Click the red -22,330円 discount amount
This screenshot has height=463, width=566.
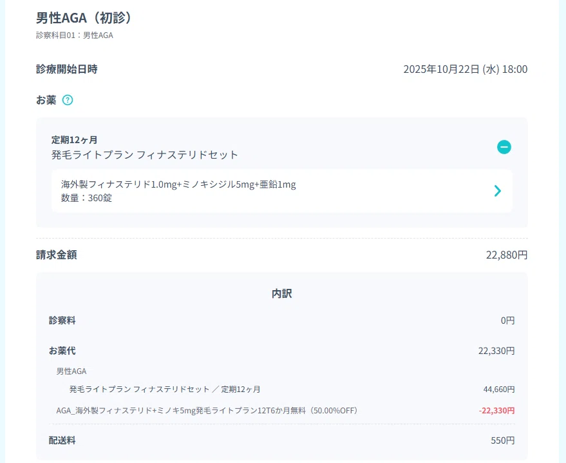click(496, 411)
